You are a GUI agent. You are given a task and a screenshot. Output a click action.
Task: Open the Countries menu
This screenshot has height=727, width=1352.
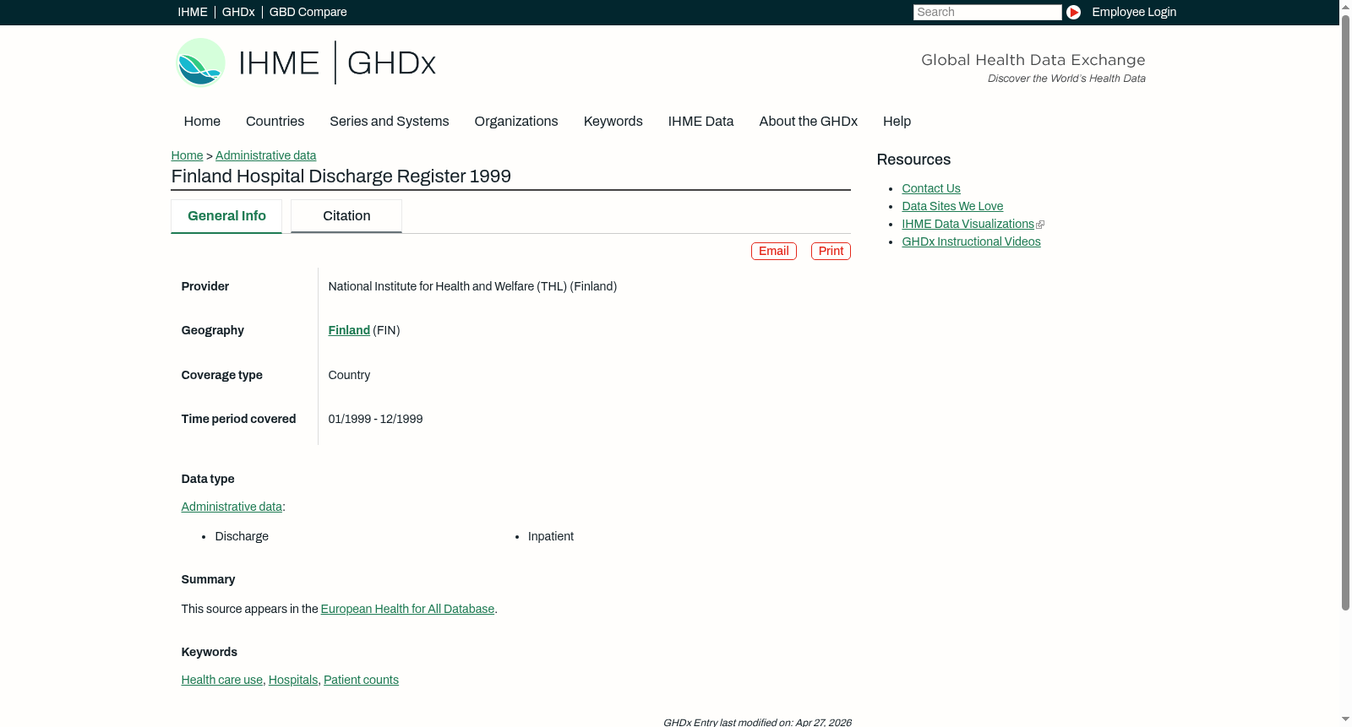click(x=275, y=122)
